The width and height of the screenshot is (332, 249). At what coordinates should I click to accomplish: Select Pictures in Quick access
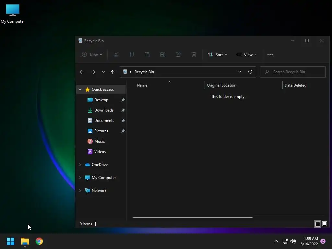(x=101, y=131)
